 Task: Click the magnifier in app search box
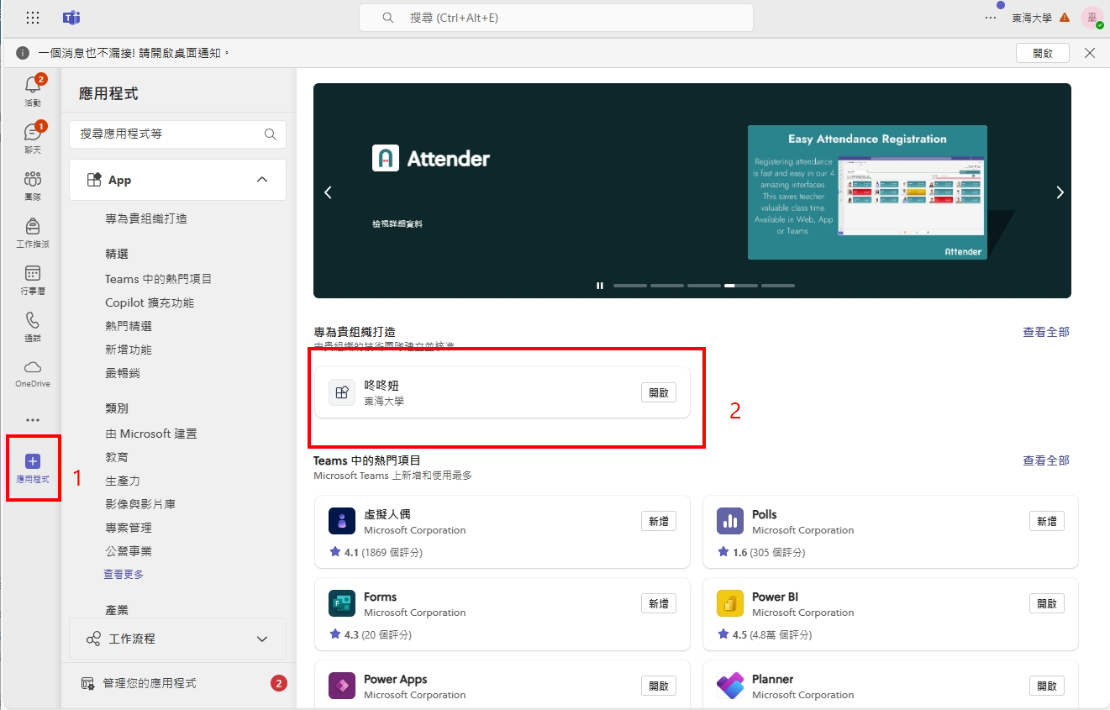click(x=271, y=134)
